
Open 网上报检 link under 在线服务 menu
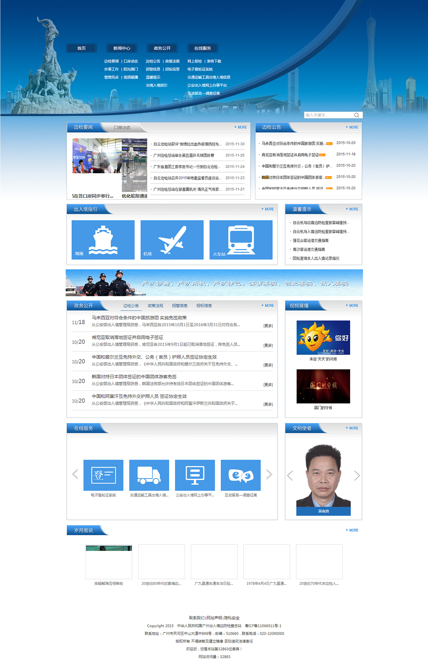coord(194,61)
